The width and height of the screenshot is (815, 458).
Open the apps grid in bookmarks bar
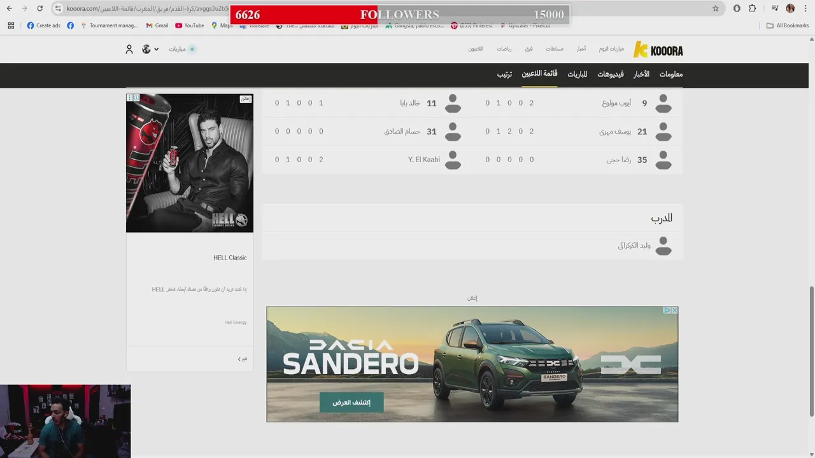click(x=11, y=25)
